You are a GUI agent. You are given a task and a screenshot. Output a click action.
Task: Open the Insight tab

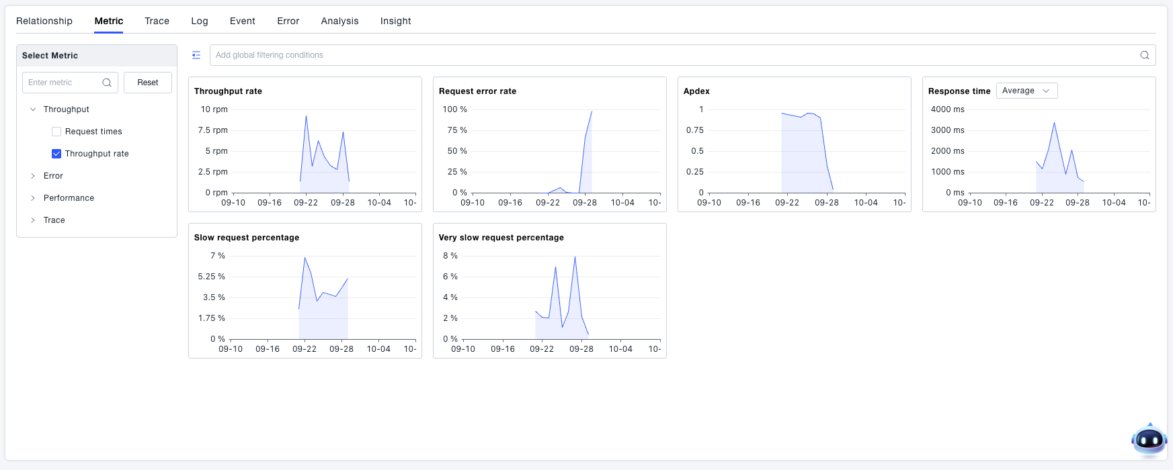pos(395,21)
